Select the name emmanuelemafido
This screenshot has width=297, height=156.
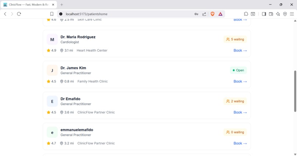(x=77, y=130)
